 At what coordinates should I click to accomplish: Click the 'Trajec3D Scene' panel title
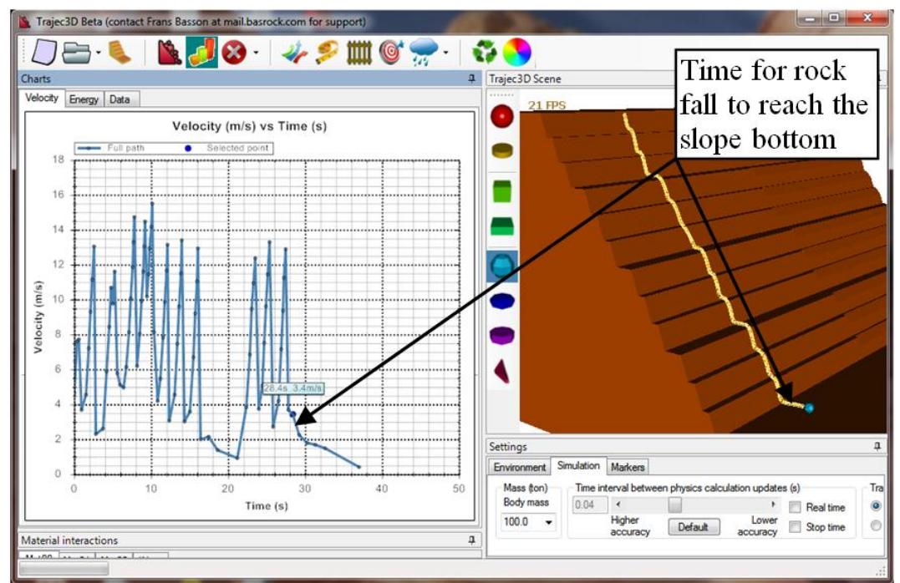click(525, 79)
